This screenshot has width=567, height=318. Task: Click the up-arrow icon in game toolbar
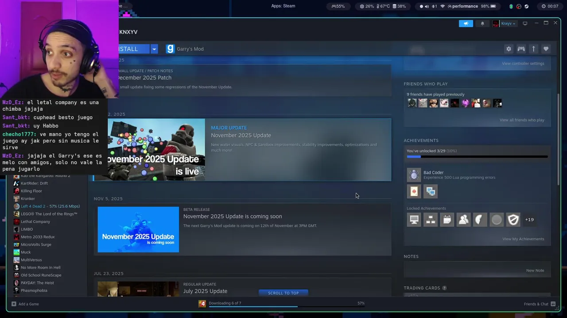click(x=533, y=49)
